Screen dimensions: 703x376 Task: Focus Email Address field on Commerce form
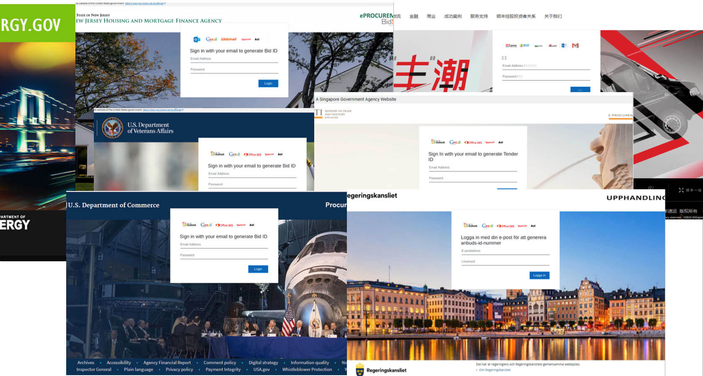click(224, 245)
